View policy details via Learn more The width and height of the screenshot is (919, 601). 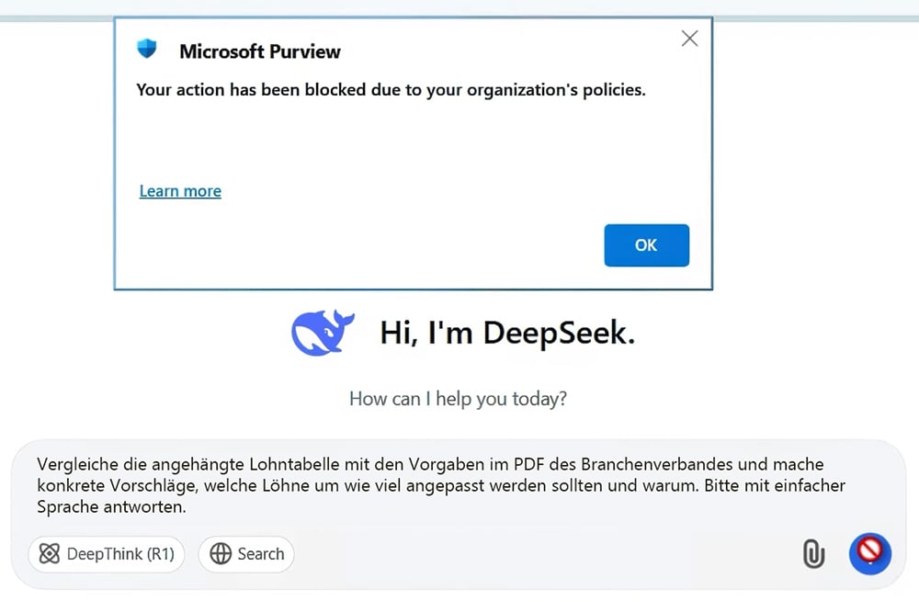pos(179,190)
